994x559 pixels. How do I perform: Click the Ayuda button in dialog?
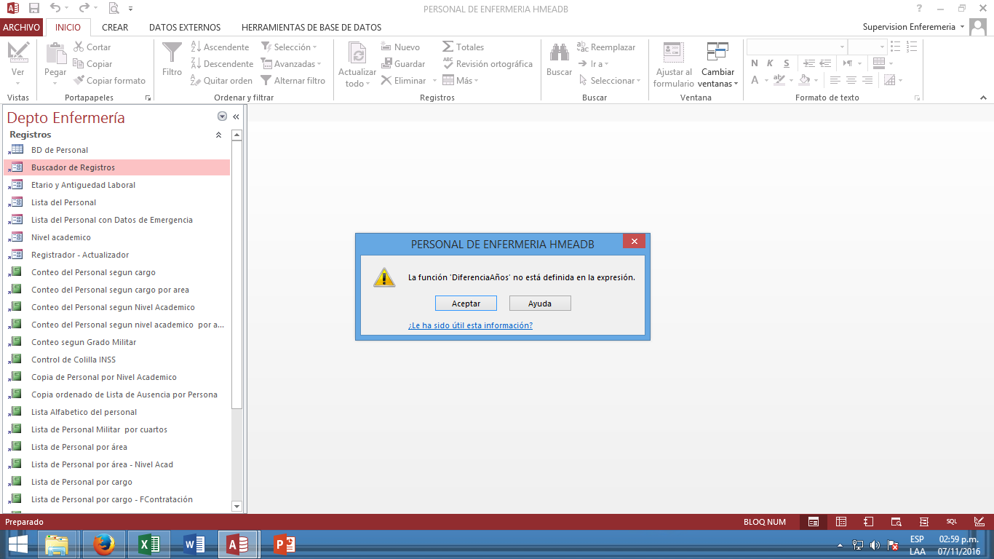[539, 304]
